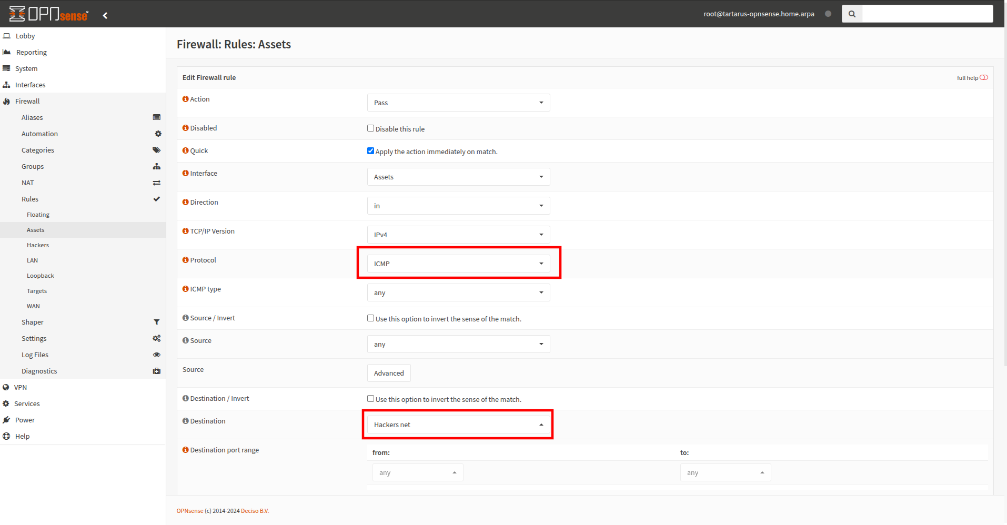Screen dimensions: 1007x525
Task: Click the OPNsense logo in header
Action: point(48,14)
